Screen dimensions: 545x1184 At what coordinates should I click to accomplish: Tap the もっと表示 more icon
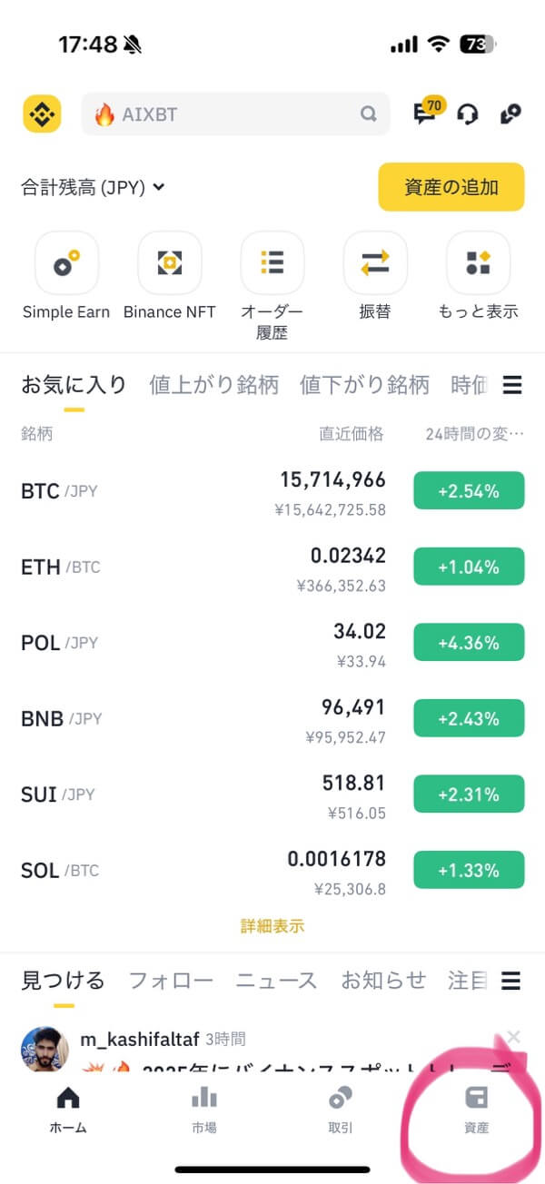tap(478, 263)
